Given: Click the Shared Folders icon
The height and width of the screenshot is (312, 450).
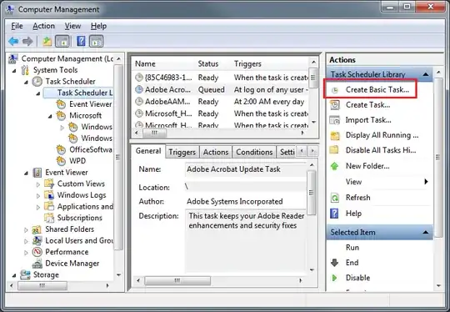Looking at the screenshot, I should coord(37,229).
